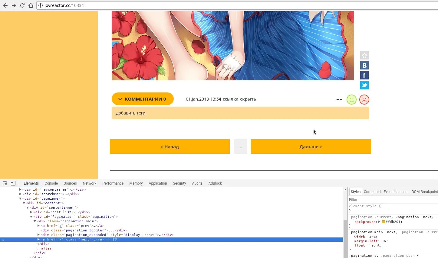This screenshot has height=258, width=438.
Task: Switch to the Audits tab
Action: pyautogui.click(x=197, y=183)
